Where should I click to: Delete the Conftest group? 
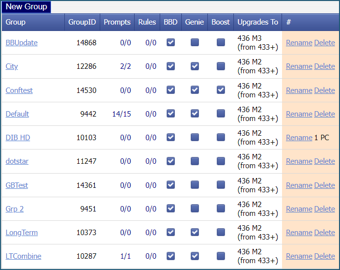click(324, 90)
